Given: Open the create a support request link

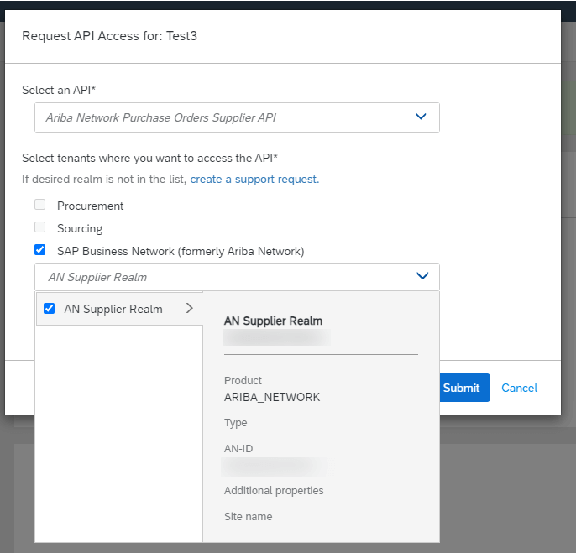Looking at the screenshot, I should pos(254,180).
